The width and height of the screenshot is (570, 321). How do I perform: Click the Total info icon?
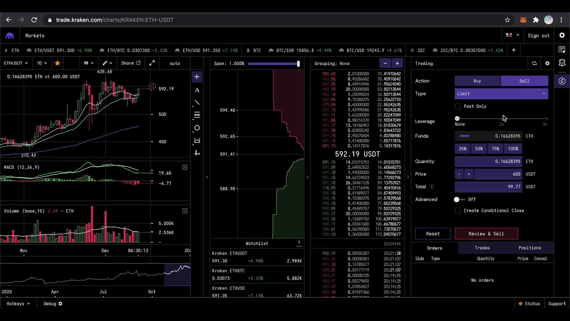pyautogui.click(x=432, y=187)
